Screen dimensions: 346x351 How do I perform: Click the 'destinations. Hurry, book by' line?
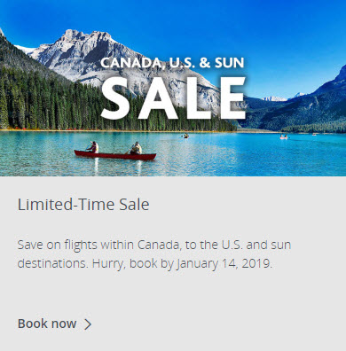pos(95,263)
